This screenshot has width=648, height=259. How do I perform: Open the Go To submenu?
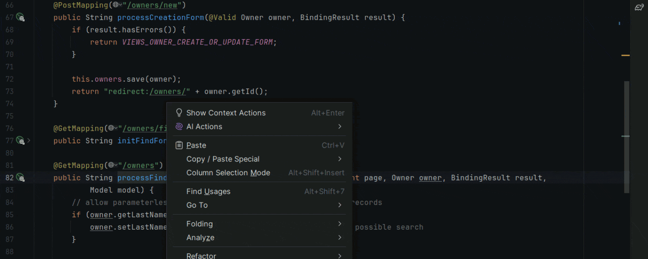pyautogui.click(x=197, y=205)
